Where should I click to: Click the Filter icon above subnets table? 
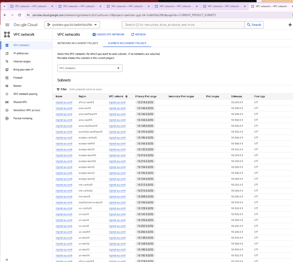click(x=58, y=90)
